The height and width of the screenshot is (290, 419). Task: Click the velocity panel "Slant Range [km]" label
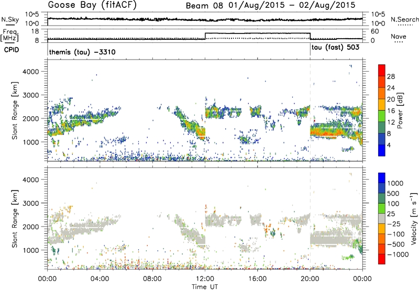pos(15,219)
